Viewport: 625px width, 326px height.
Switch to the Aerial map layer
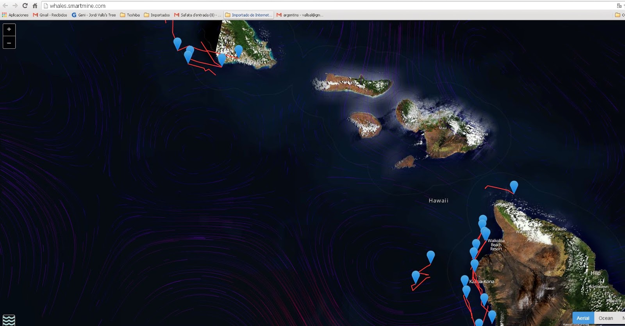(583, 318)
